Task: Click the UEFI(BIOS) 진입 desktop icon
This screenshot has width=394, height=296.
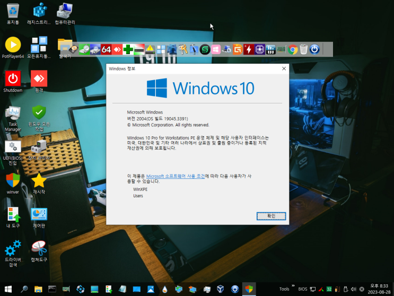Action: pos(13,153)
